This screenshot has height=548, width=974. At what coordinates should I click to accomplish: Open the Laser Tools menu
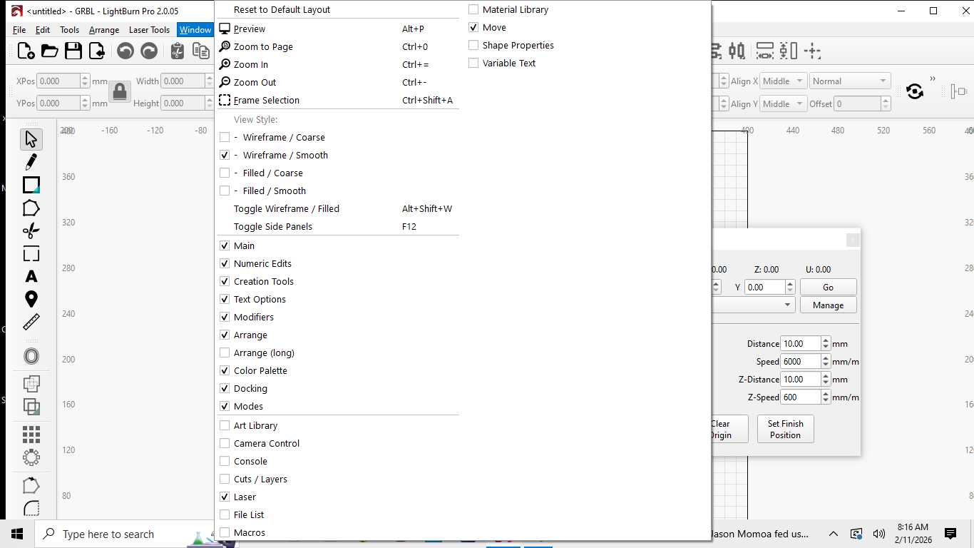[149, 30]
